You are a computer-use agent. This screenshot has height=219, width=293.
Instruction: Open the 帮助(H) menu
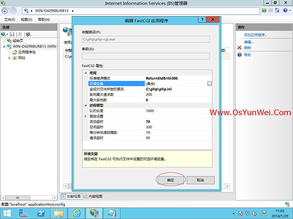coord(44,20)
